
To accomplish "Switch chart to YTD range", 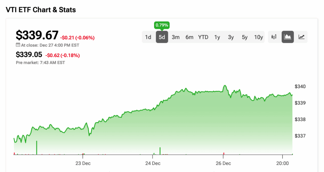I will coord(203,37).
